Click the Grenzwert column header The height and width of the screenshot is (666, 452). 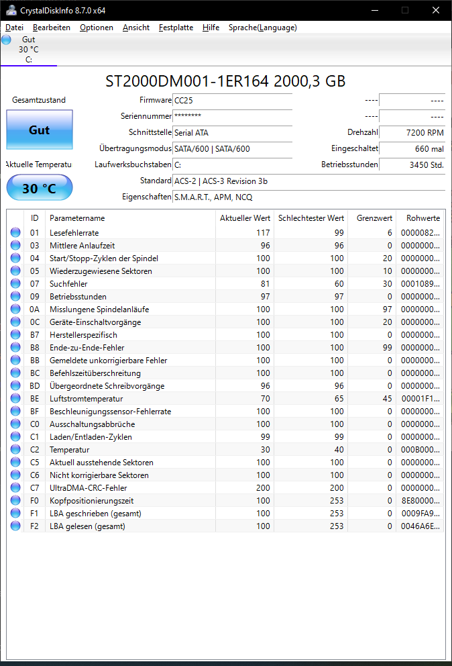372,218
